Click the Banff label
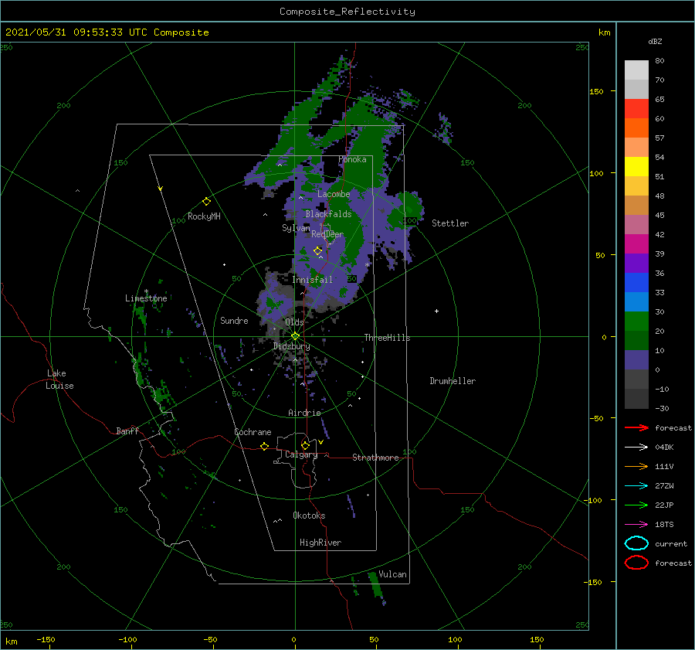This screenshot has height=650, width=695. pyautogui.click(x=127, y=430)
